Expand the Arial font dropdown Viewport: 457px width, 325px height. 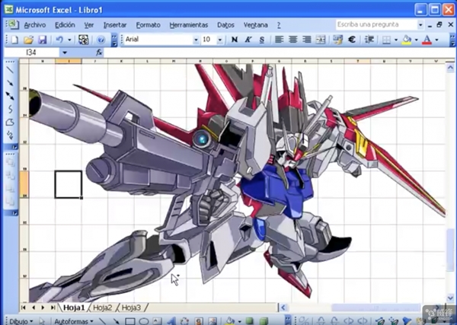(197, 39)
